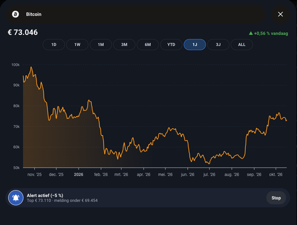Click the € 73.046 price value
297x225 pixels.
[23, 33]
